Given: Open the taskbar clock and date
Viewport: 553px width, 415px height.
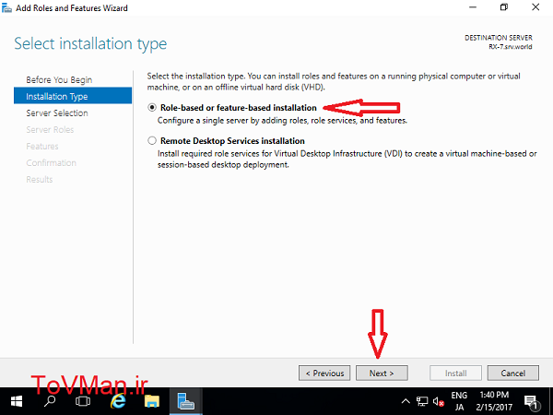Looking at the screenshot, I should tap(493, 402).
